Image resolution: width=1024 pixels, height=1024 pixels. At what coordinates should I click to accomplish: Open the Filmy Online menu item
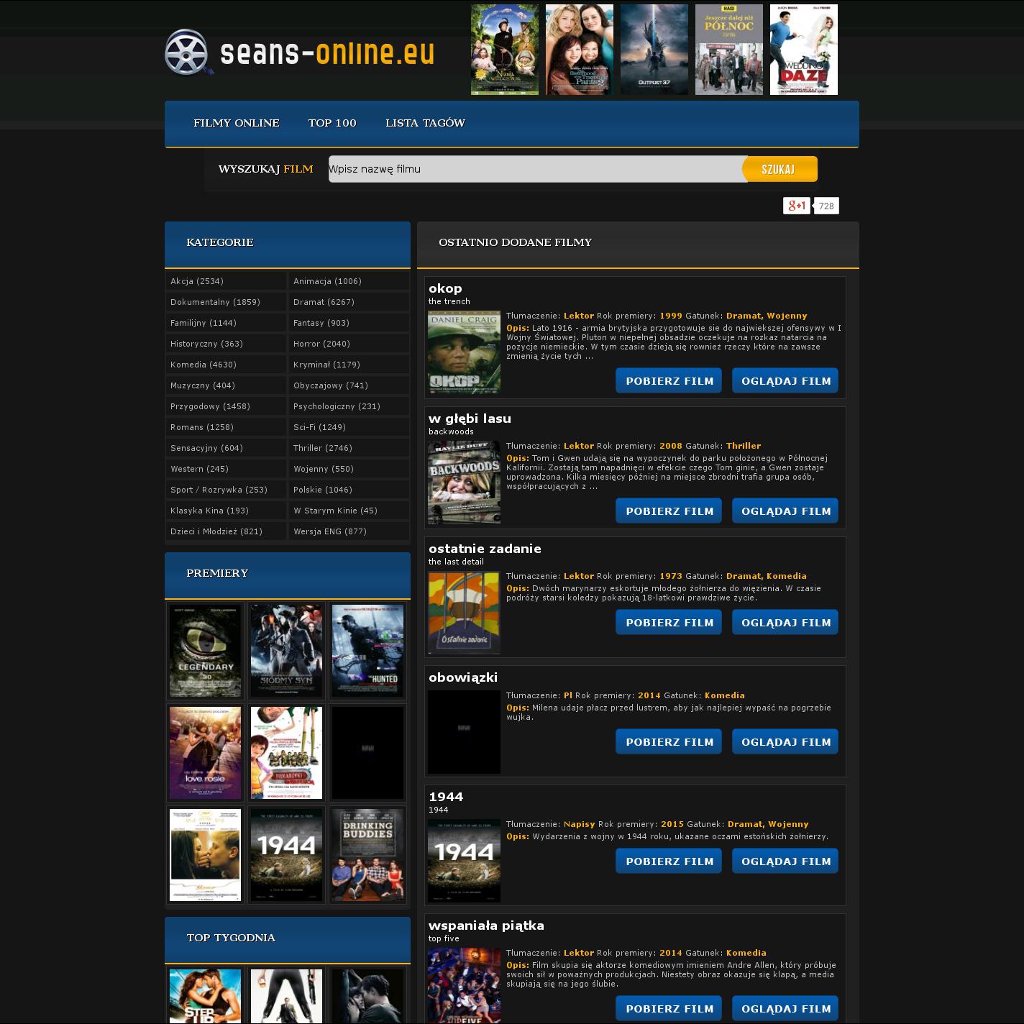[236, 123]
